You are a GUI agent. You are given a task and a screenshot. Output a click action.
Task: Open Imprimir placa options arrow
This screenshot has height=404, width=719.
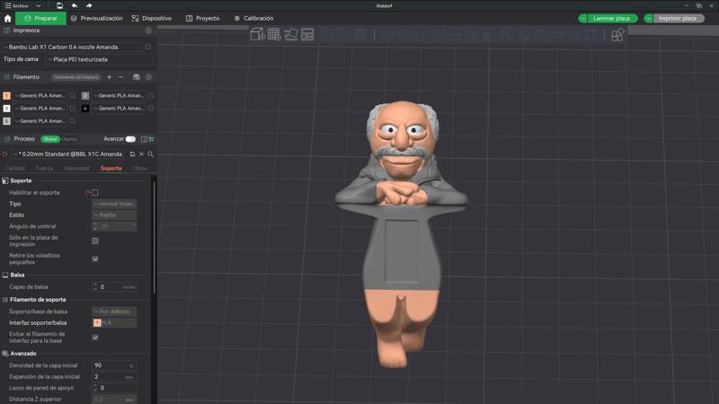648,18
